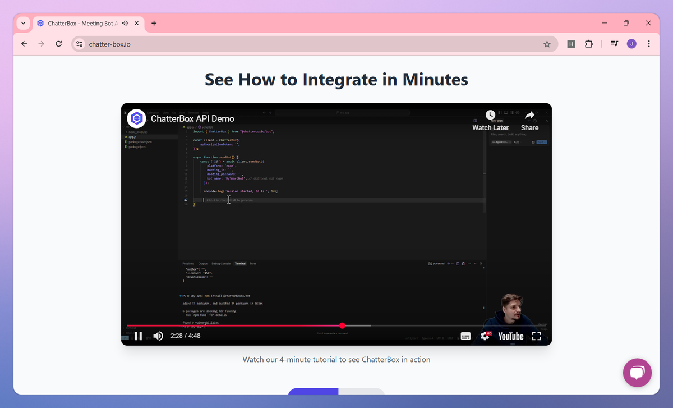This screenshot has width=673, height=408.
Task: Seek the video using the red progress bar
Action: 336,326
